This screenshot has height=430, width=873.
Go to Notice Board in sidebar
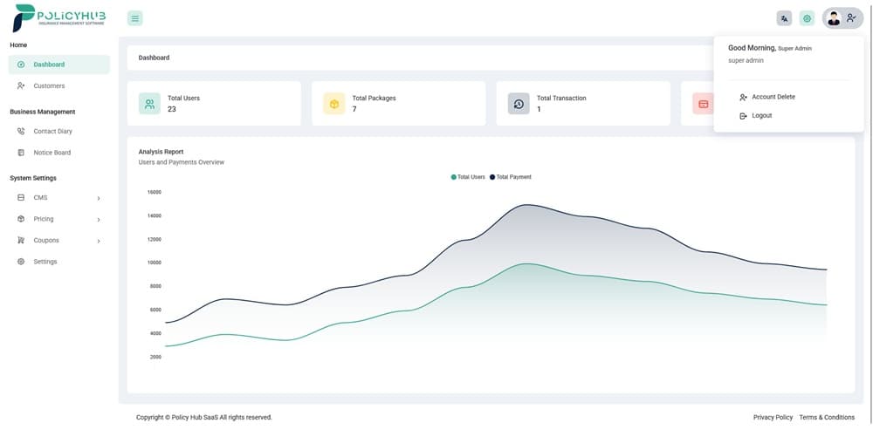(x=52, y=153)
